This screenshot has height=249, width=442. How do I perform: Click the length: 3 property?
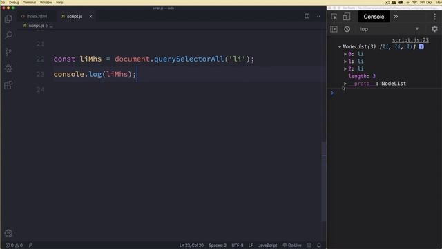click(362, 76)
